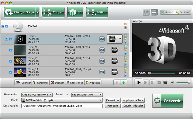
Task: Uncheck the Titre_1 checkbox
Action: 11,39
